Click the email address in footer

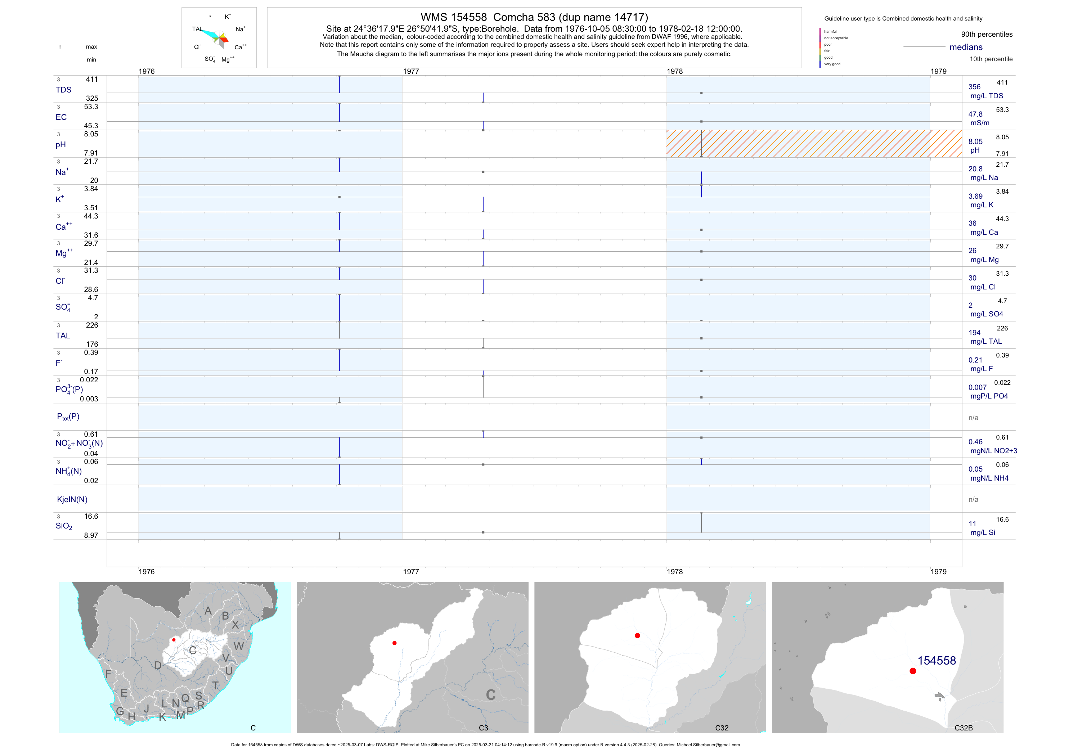click(x=708, y=745)
